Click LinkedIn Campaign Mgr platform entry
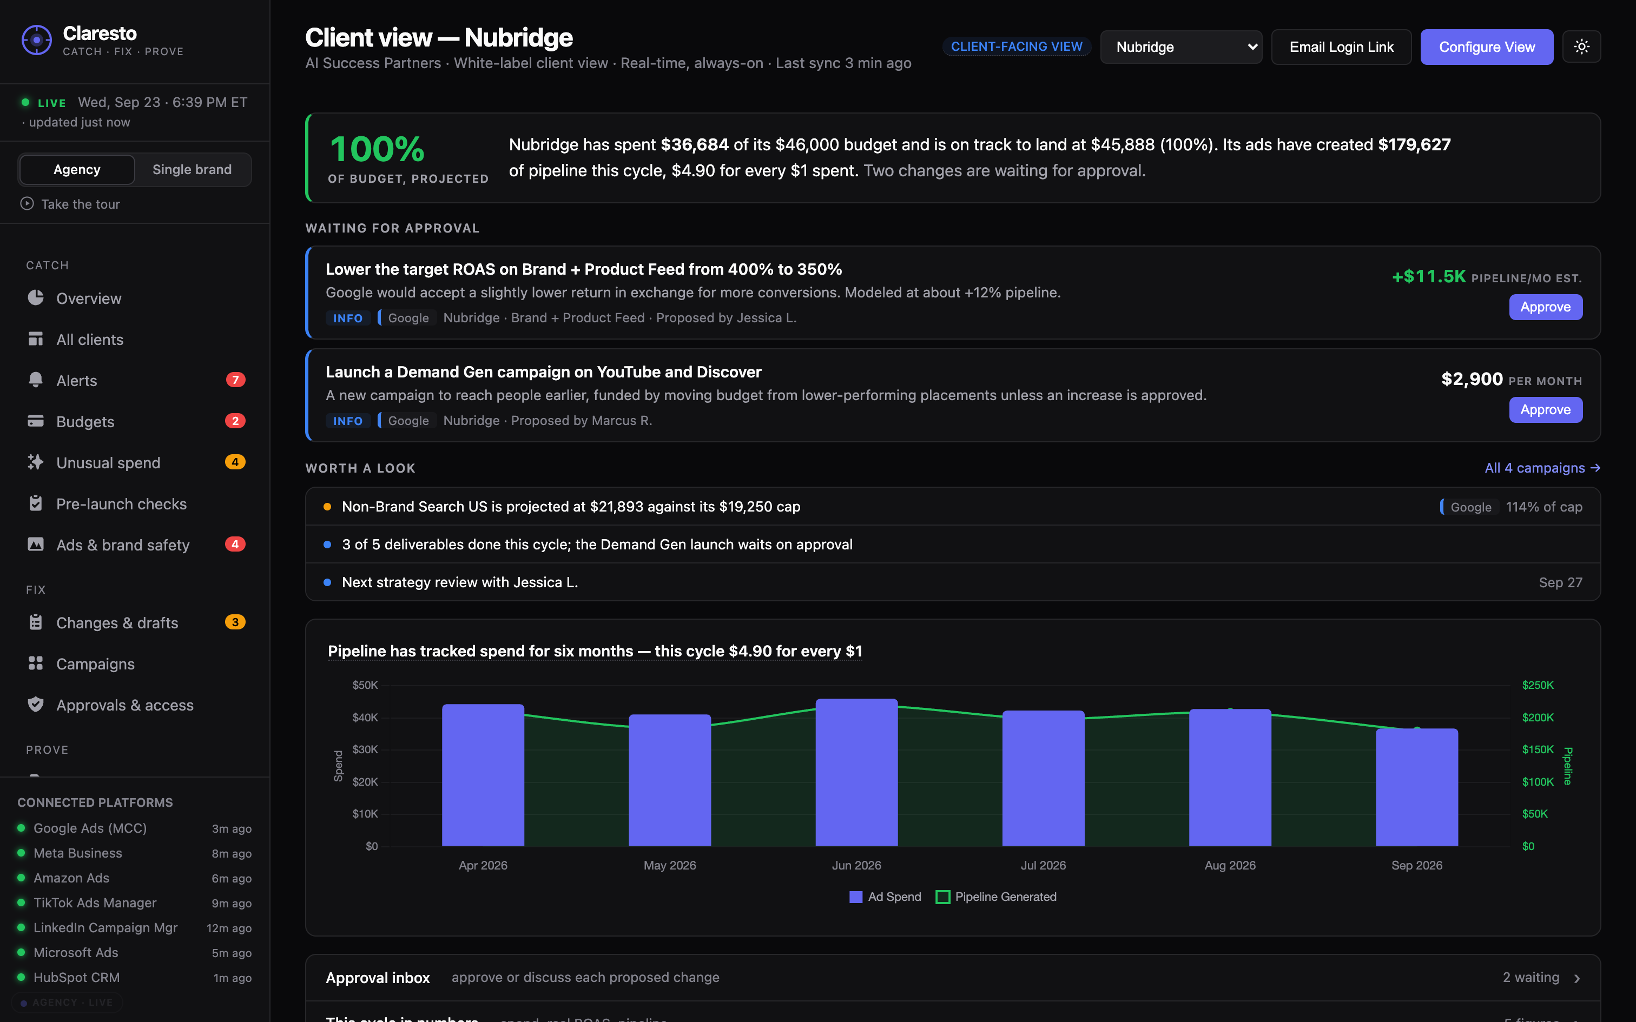Screen dimensions: 1636x1022 point(135,927)
